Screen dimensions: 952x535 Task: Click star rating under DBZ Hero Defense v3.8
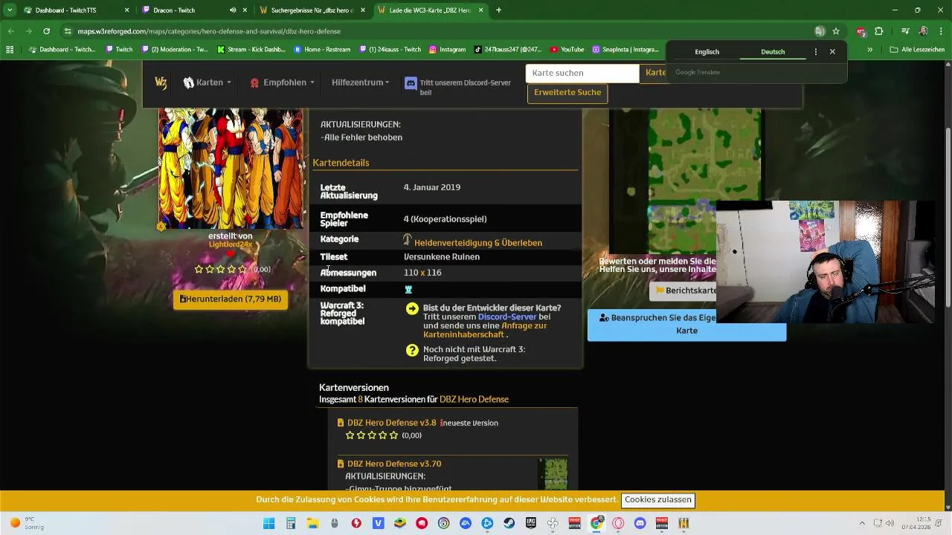372,435
